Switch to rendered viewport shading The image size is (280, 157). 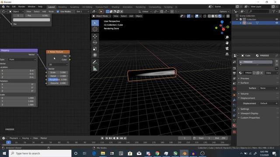click(220, 16)
